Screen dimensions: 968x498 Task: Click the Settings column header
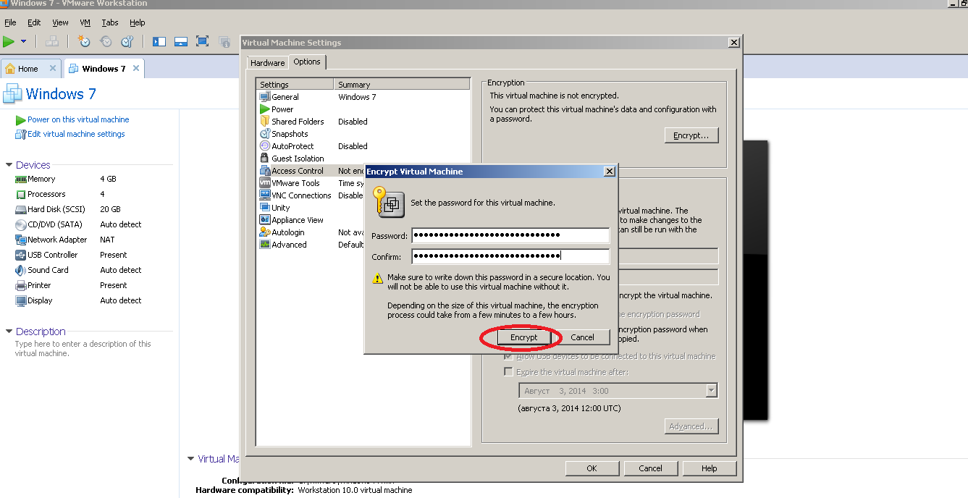pyautogui.click(x=295, y=85)
